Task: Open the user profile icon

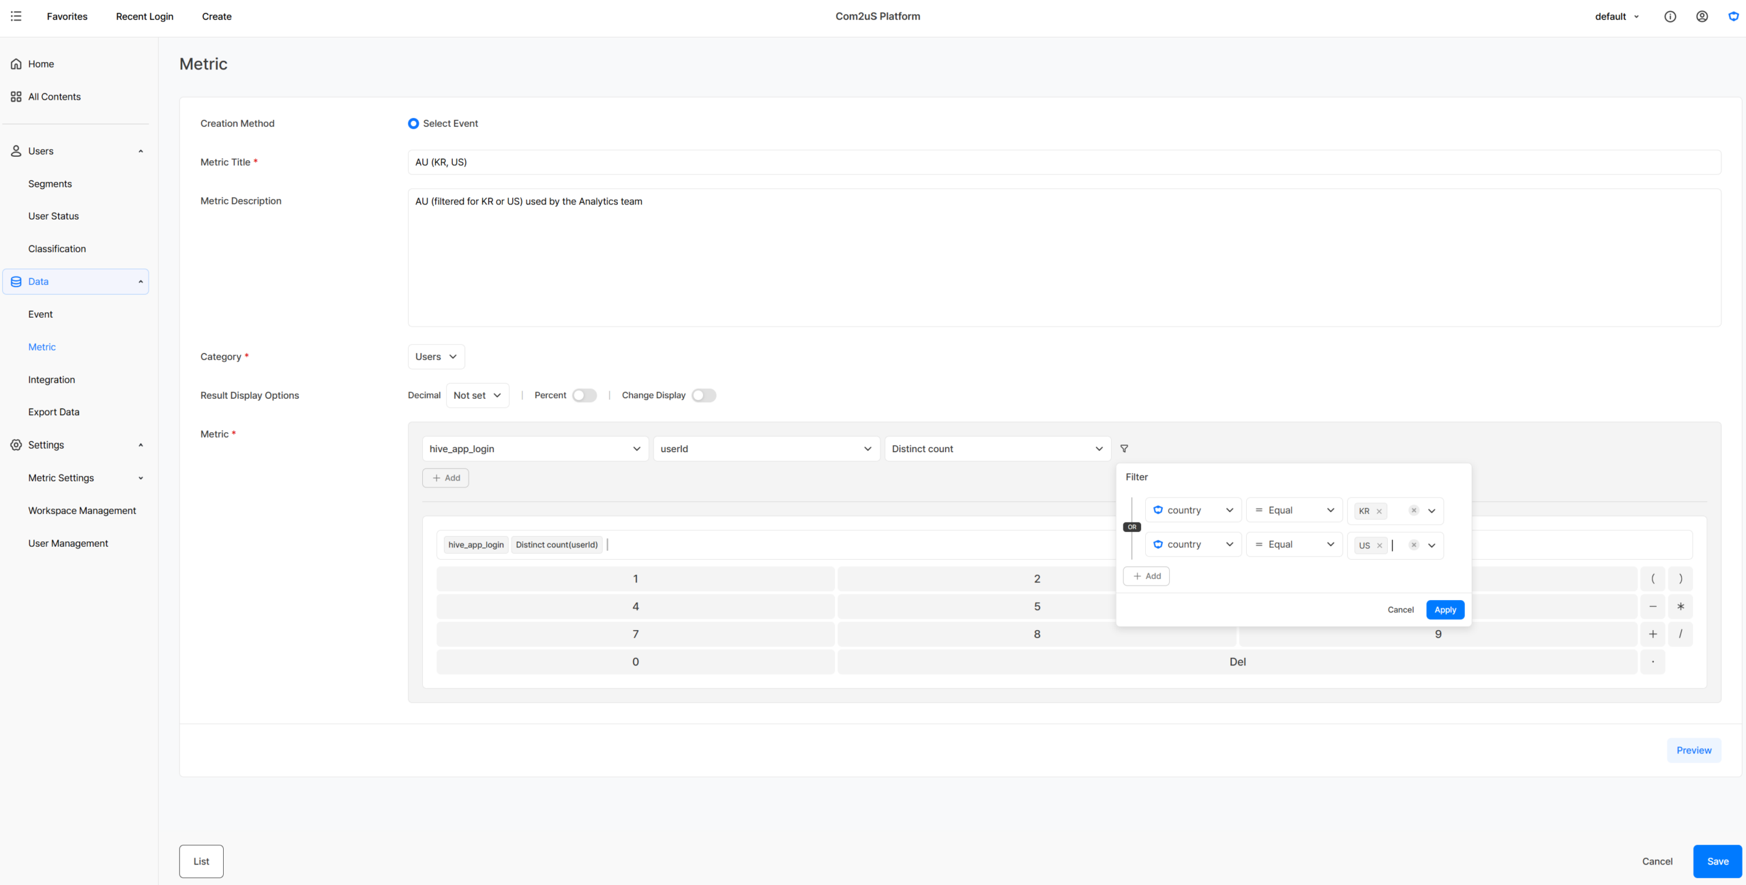Action: coord(1702,16)
